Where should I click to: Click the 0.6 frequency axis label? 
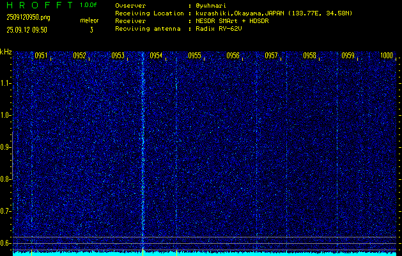[x=4, y=243]
